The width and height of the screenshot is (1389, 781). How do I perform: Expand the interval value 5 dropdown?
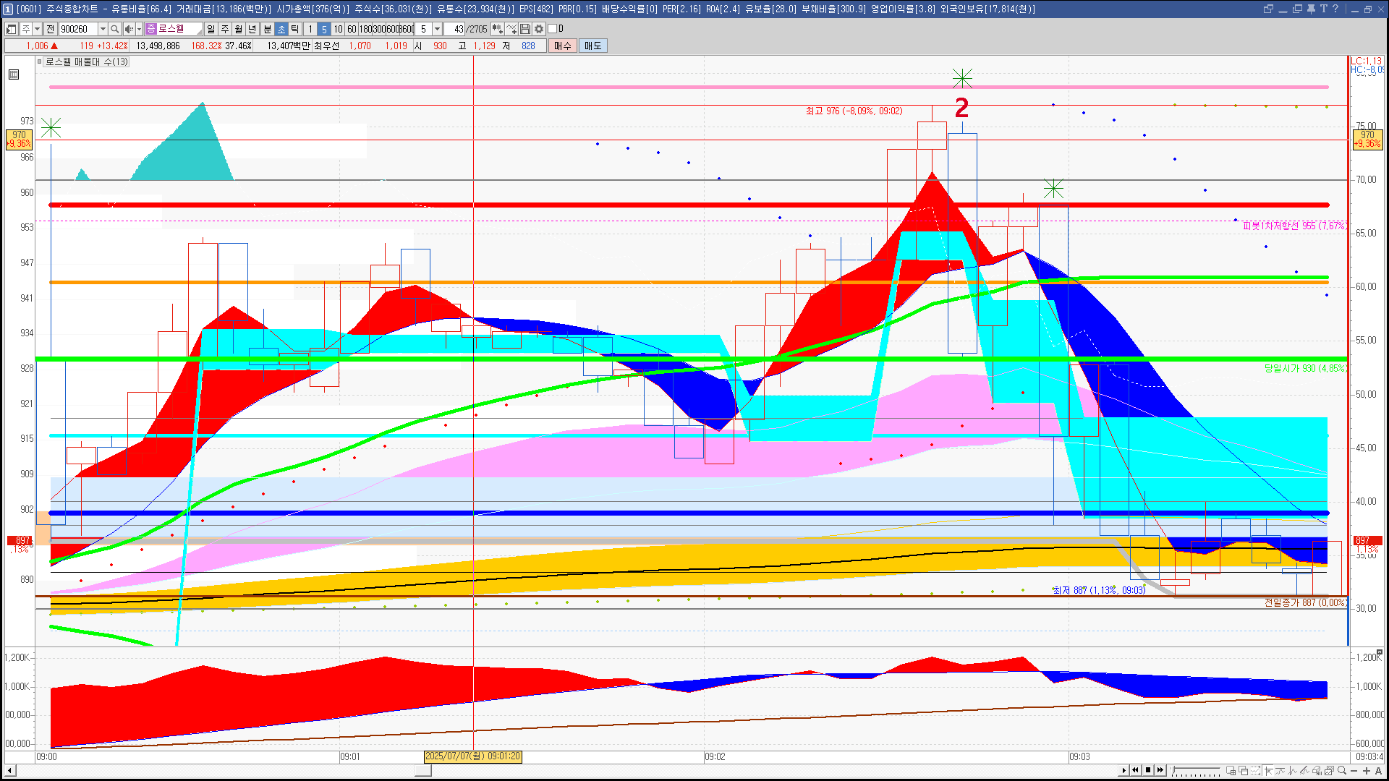[437, 29]
